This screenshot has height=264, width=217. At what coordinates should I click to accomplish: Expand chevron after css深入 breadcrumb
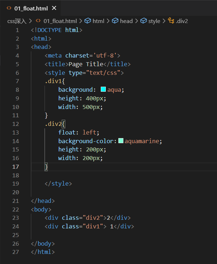[x=30, y=21]
